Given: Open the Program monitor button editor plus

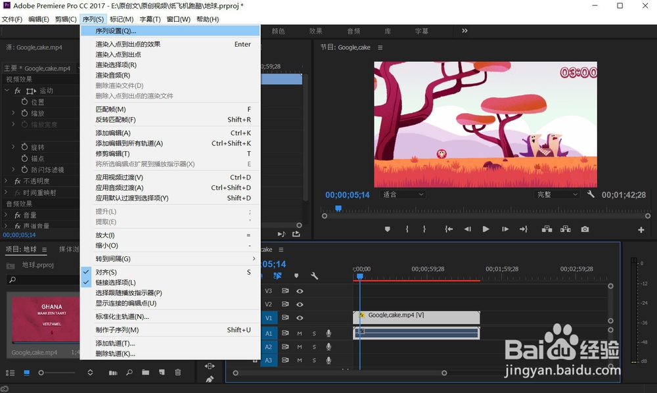Looking at the screenshot, I should pyautogui.click(x=641, y=229).
